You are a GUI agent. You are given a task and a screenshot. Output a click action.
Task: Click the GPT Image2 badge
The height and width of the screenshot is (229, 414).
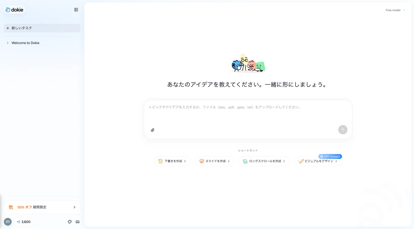(330, 156)
